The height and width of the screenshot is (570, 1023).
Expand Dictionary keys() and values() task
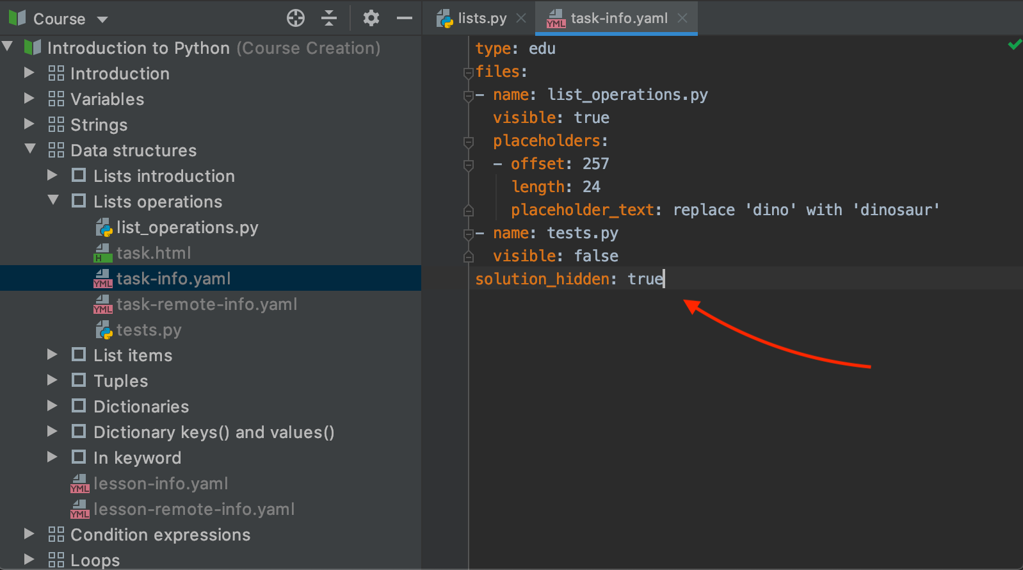point(52,431)
